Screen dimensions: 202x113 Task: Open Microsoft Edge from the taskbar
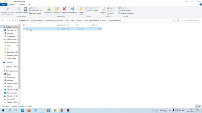(x=22, y=110)
